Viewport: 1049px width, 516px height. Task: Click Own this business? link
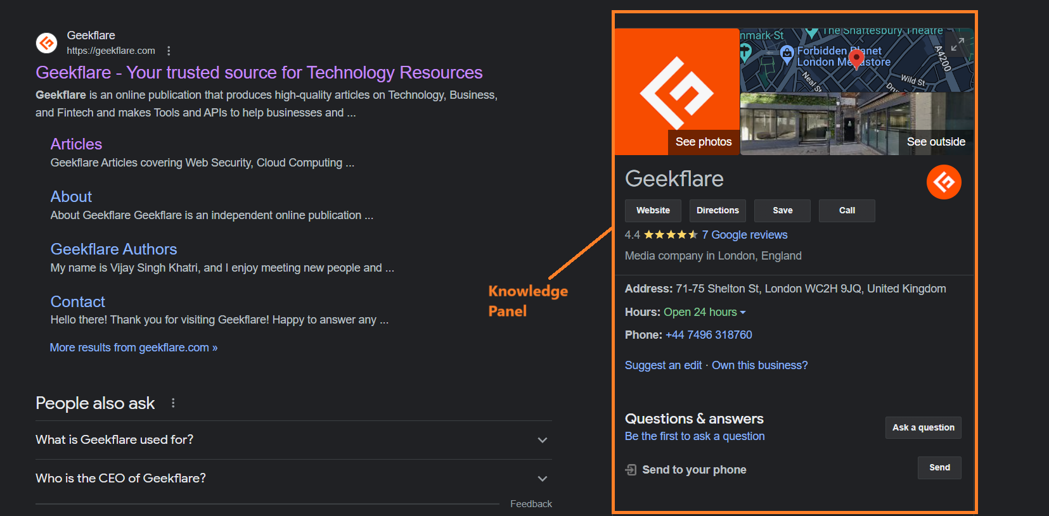point(759,365)
